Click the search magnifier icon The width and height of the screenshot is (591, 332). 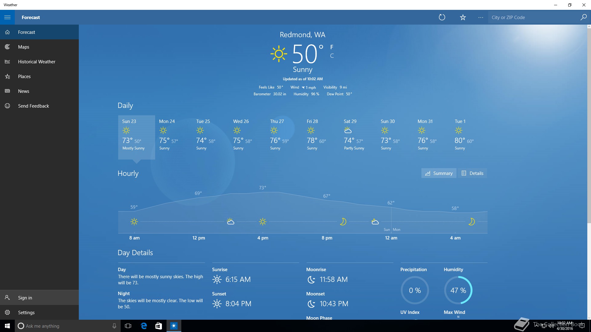click(x=583, y=17)
